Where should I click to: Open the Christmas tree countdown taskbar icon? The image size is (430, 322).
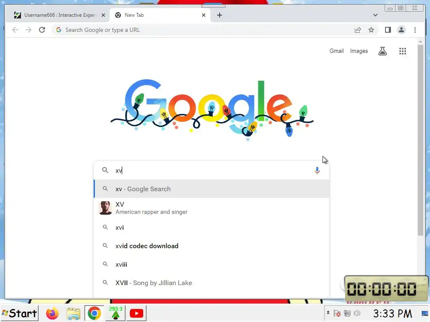115,313
